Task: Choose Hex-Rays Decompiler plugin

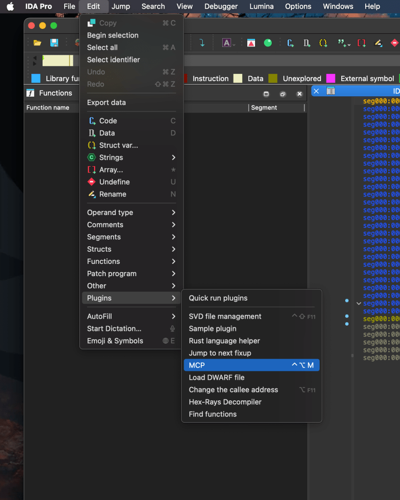Action: [225, 402]
